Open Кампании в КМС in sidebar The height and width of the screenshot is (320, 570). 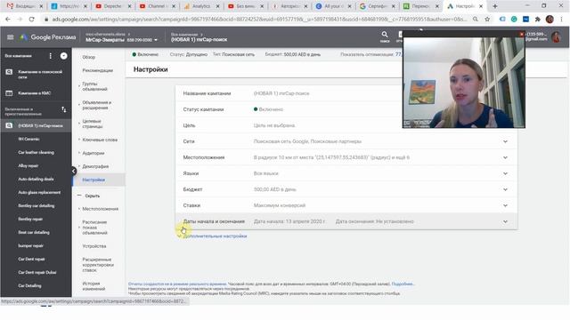click(x=35, y=93)
